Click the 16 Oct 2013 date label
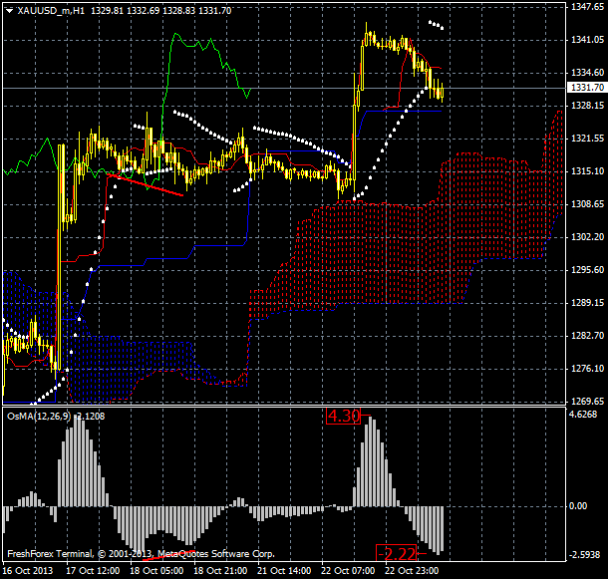Image resolution: width=608 pixels, height=579 pixels. click(x=28, y=571)
